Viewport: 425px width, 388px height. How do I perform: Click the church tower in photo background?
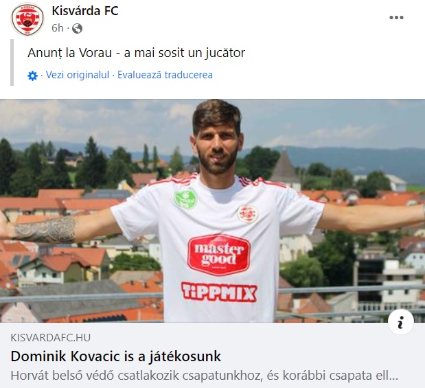click(284, 167)
